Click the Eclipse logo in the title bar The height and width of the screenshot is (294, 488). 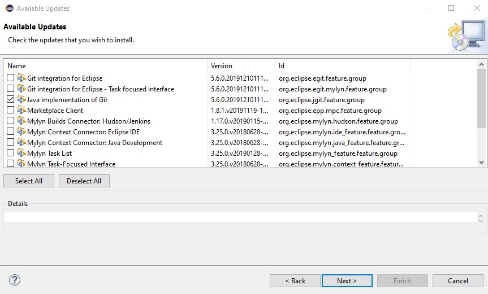tap(10, 8)
